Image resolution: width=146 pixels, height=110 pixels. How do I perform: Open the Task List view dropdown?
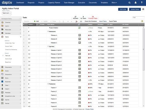coord(7,13)
